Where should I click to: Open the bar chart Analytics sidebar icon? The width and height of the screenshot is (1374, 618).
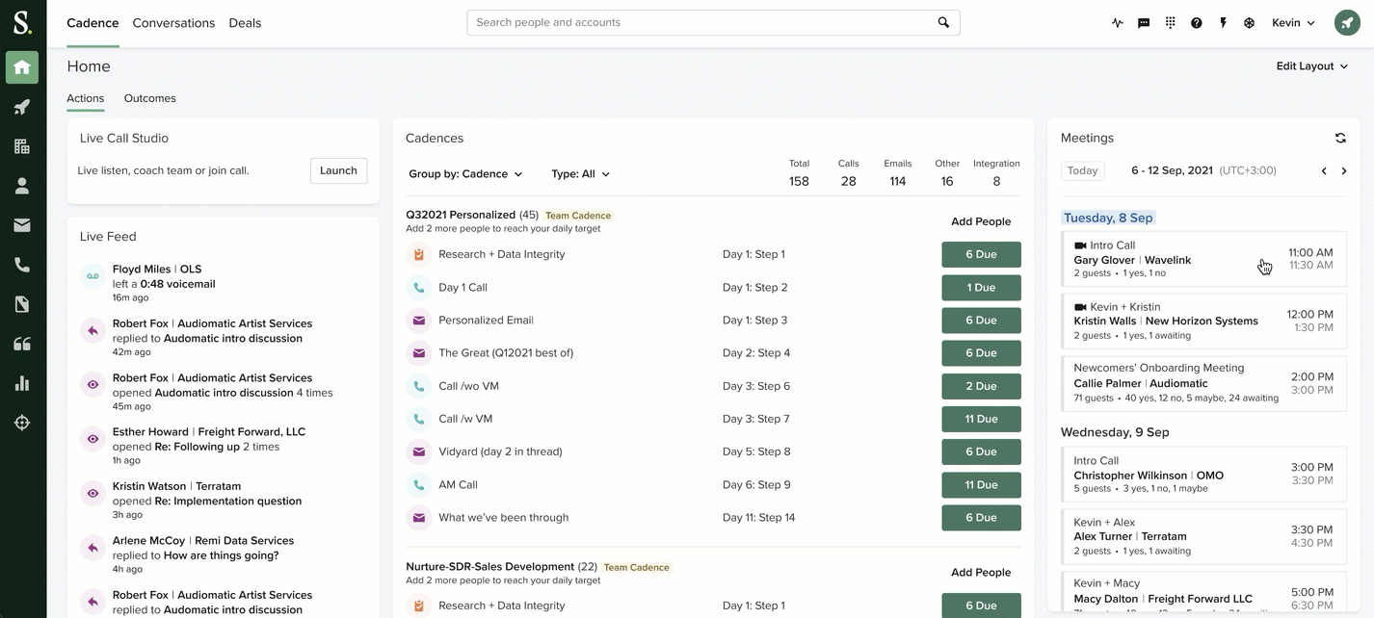coord(21,383)
